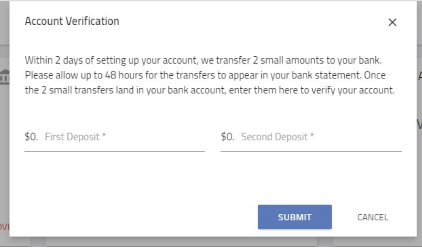Click the $0. prefix before First Deposit
This screenshot has width=422, height=248.
31,137
